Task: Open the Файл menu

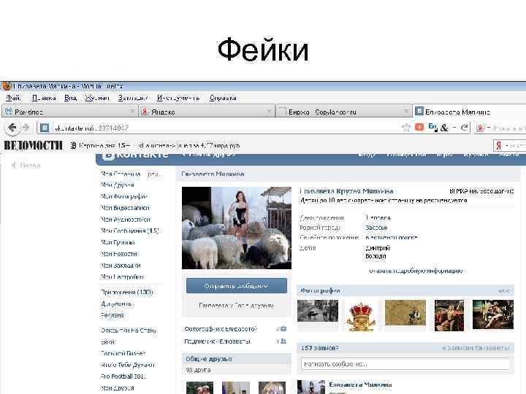Action: click(13, 98)
